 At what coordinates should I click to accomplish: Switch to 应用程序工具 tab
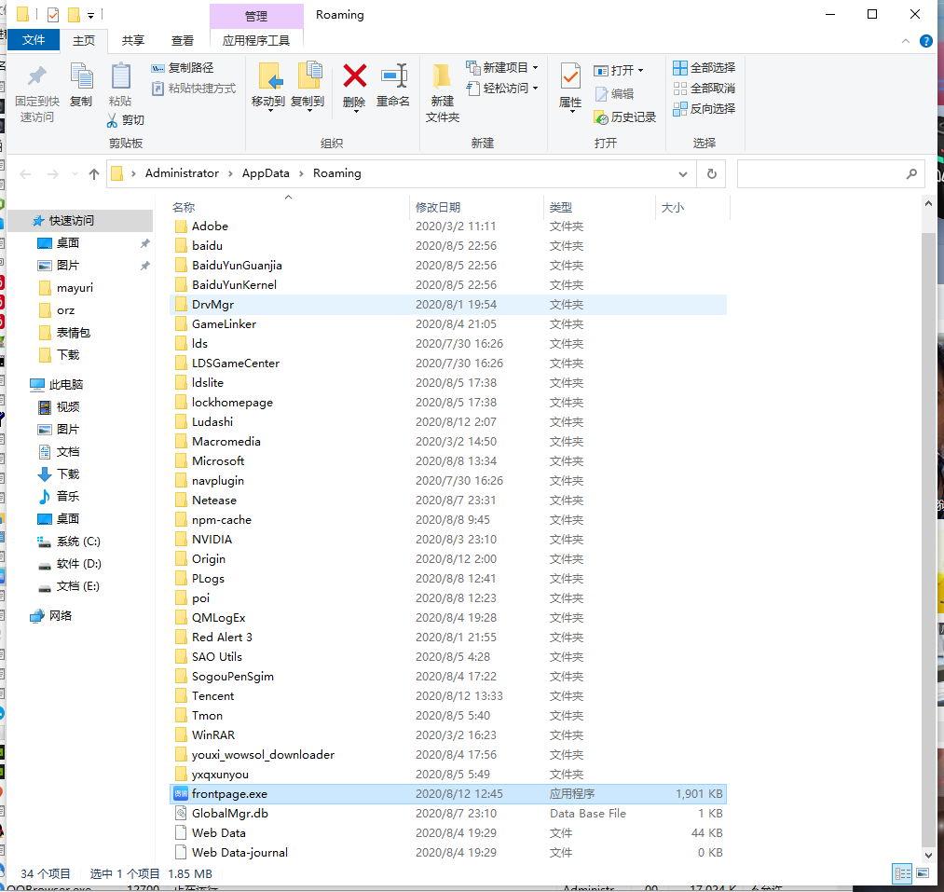256,40
